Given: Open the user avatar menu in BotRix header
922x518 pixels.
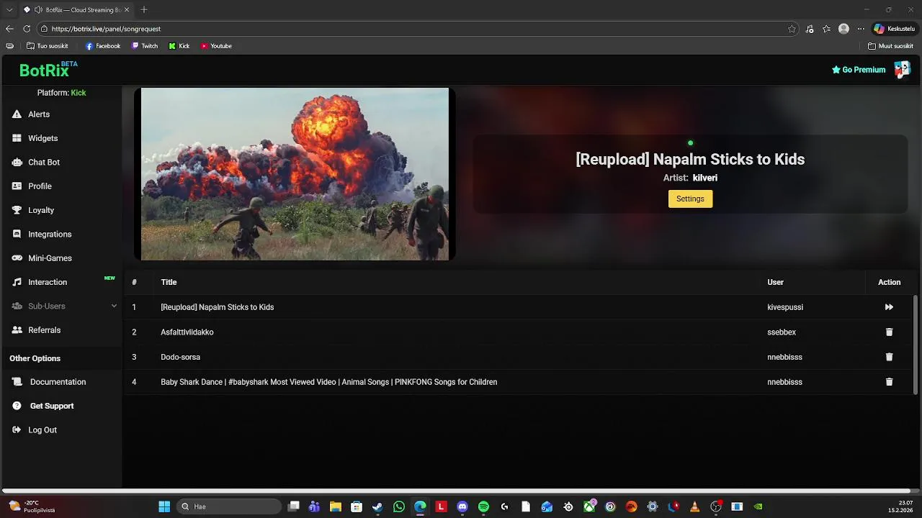Looking at the screenshot, I should [902, 70].
